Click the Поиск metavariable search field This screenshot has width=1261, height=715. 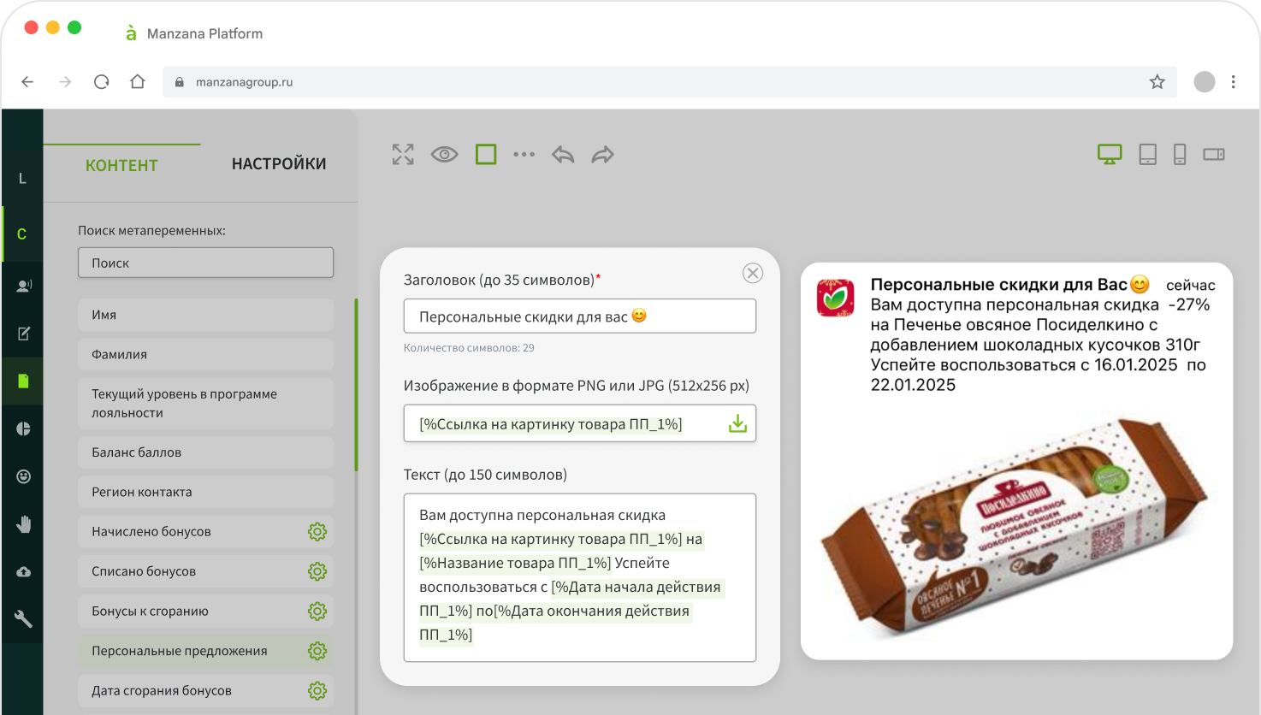click(x=205, y=263)
